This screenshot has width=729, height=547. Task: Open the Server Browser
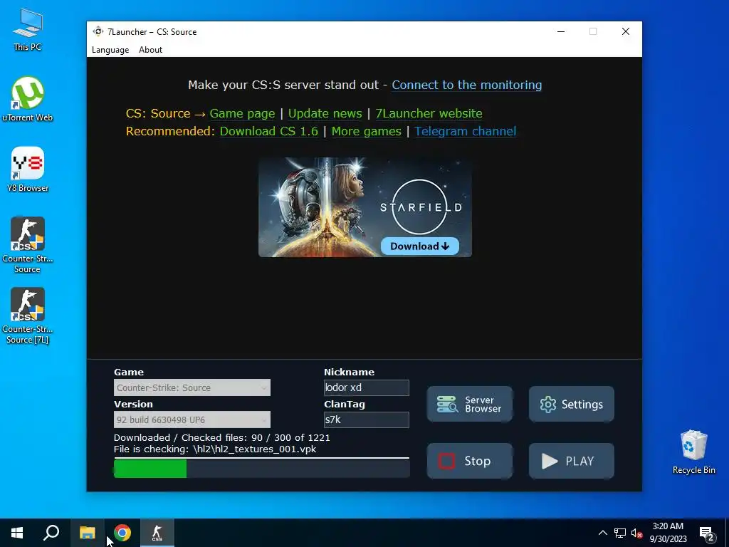470,405
